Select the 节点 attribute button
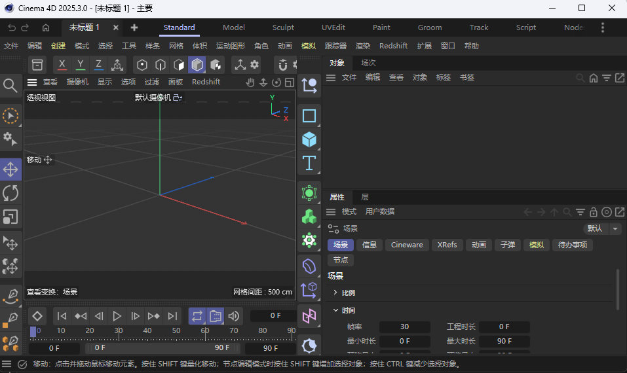 pos(341,260)
